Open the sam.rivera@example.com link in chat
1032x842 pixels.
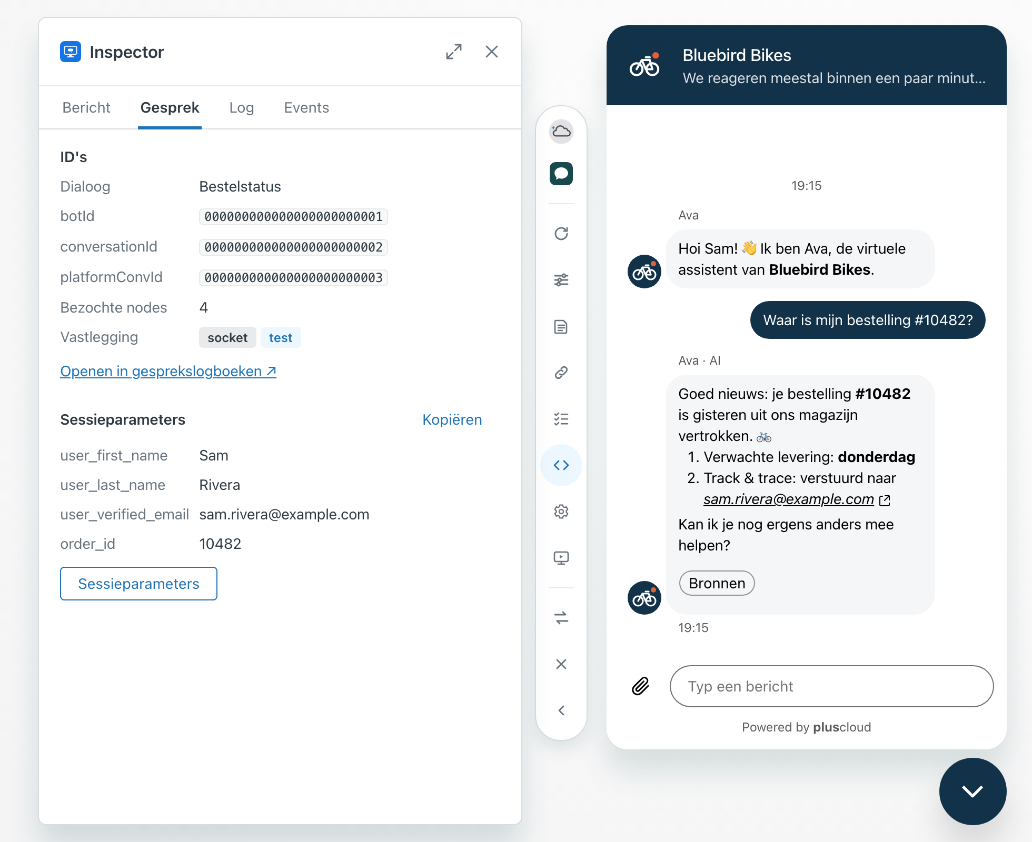[788, 499]
